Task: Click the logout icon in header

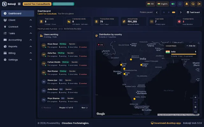Action: pos(199,4)
